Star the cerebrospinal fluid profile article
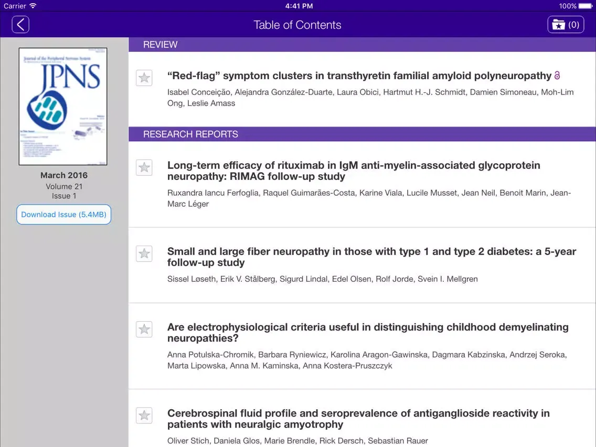Screen dimensions: 596x447 point(144,416)
